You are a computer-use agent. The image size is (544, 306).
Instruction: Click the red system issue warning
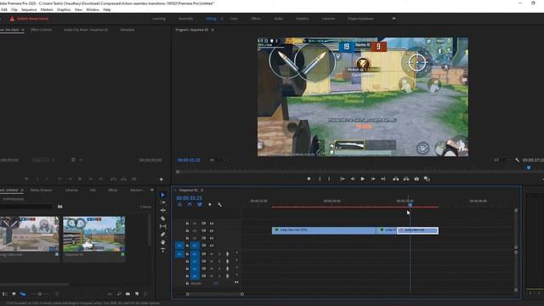[x=29, y=19]
